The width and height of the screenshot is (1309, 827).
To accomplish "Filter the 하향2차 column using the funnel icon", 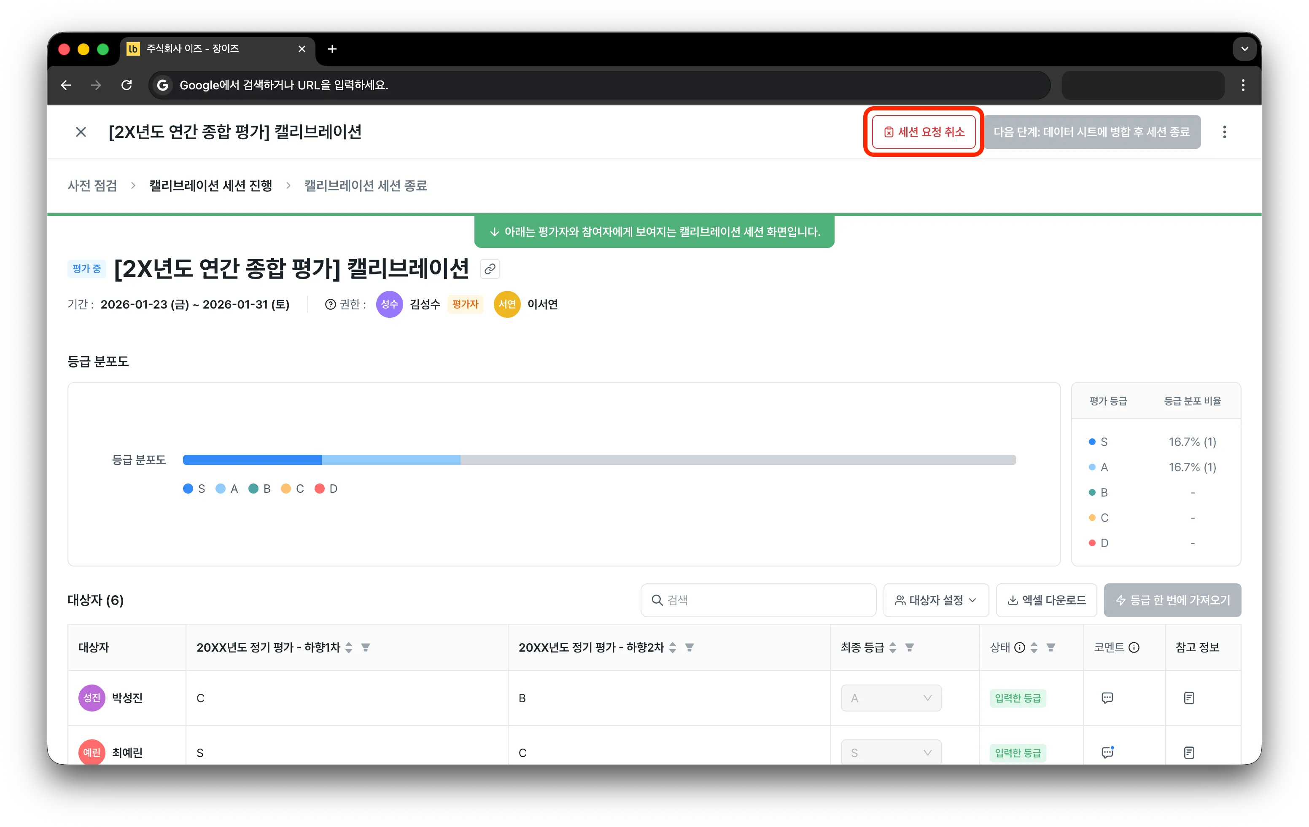I will point(689,647).
